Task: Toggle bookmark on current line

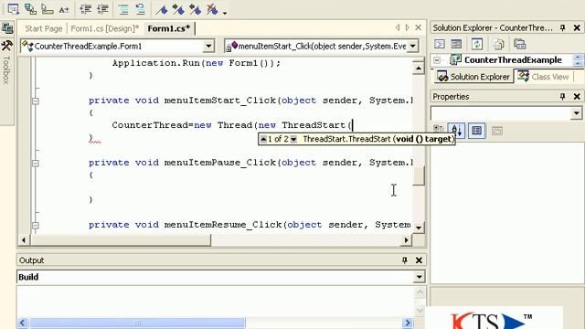Action: point(162,9)
